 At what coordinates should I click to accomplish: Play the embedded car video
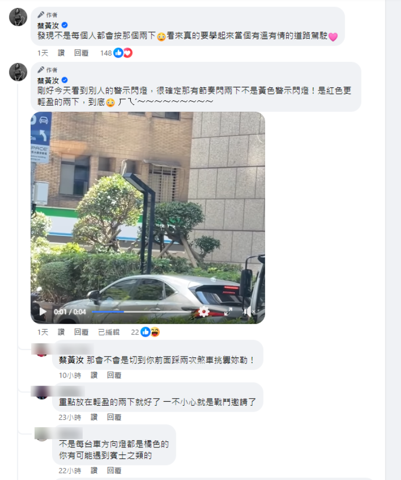43,312
